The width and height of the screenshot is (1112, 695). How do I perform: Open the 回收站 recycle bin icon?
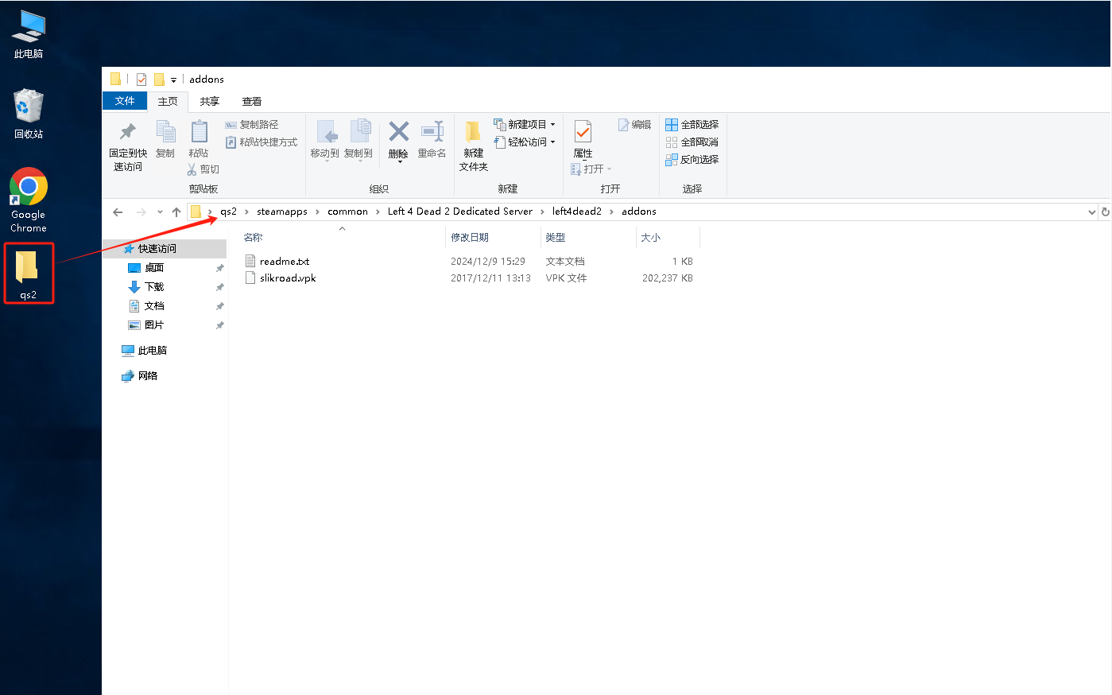click(29, 114)
